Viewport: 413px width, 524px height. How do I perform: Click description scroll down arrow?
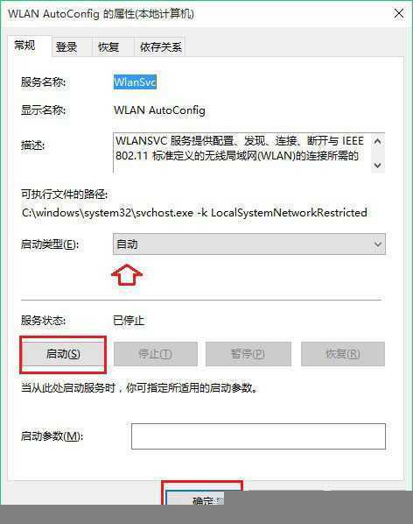[x=378, y=165]
